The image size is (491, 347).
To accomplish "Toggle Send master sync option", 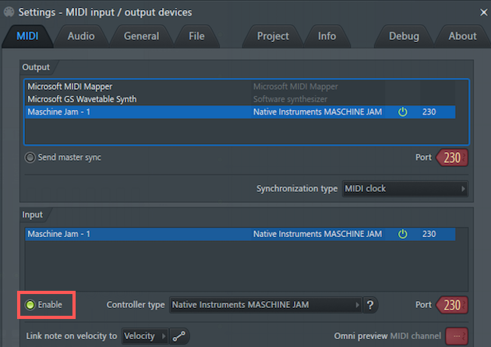I will [x=63, y=158].
